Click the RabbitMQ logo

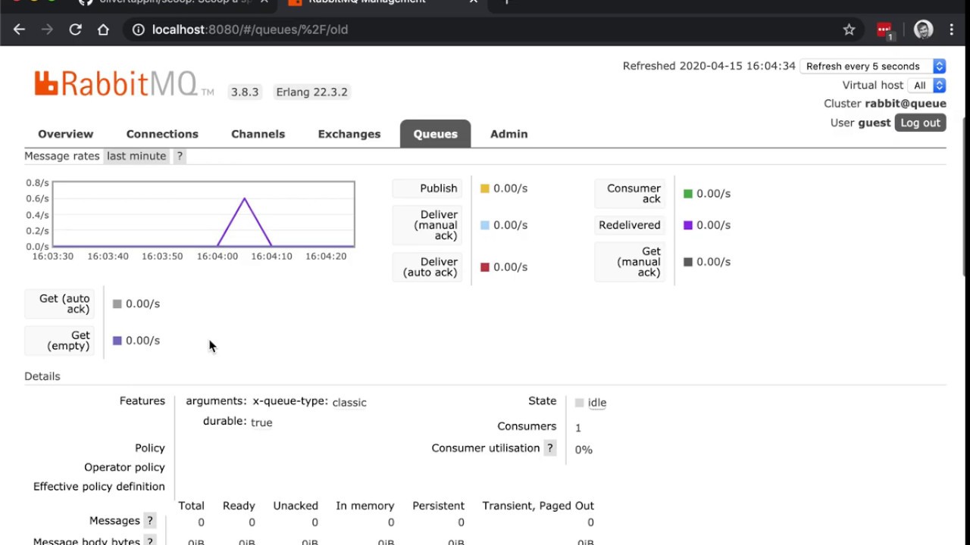tap(124, 84)
